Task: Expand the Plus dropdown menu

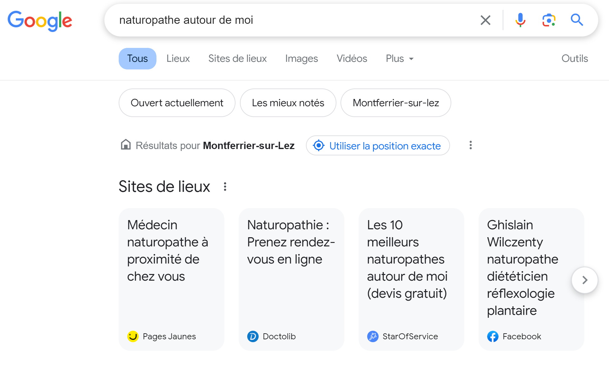Action: click(x=400, y=59)
